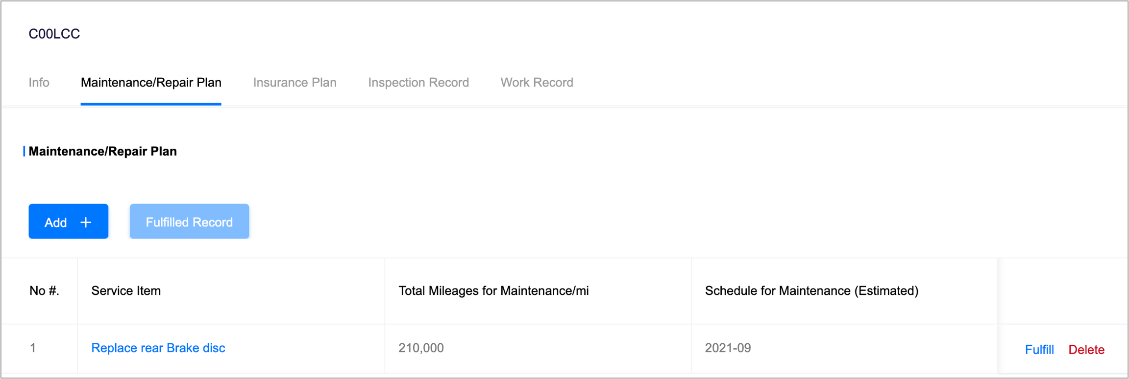Click the bold Maintenance/Repair Plan section heading
The width and height of the screenshot is (1129, 379).
(x=103, y=152)
